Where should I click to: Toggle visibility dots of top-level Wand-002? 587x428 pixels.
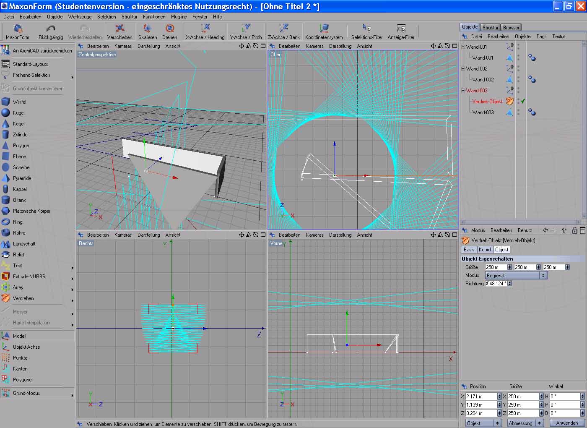[518, 68]
